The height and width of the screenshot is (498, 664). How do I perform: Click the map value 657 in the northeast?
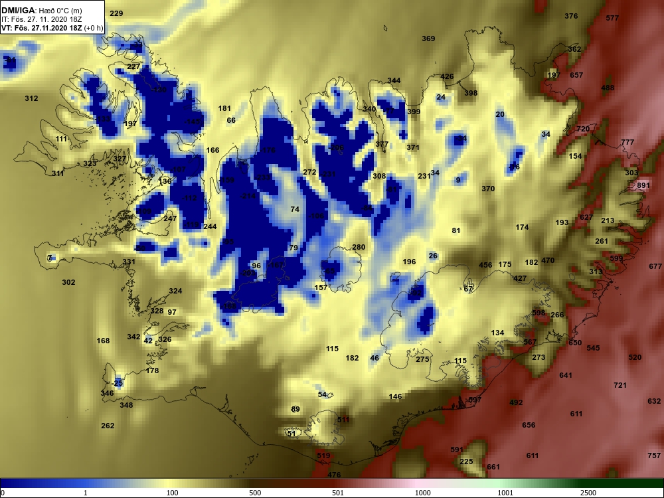tap(576, 75)
